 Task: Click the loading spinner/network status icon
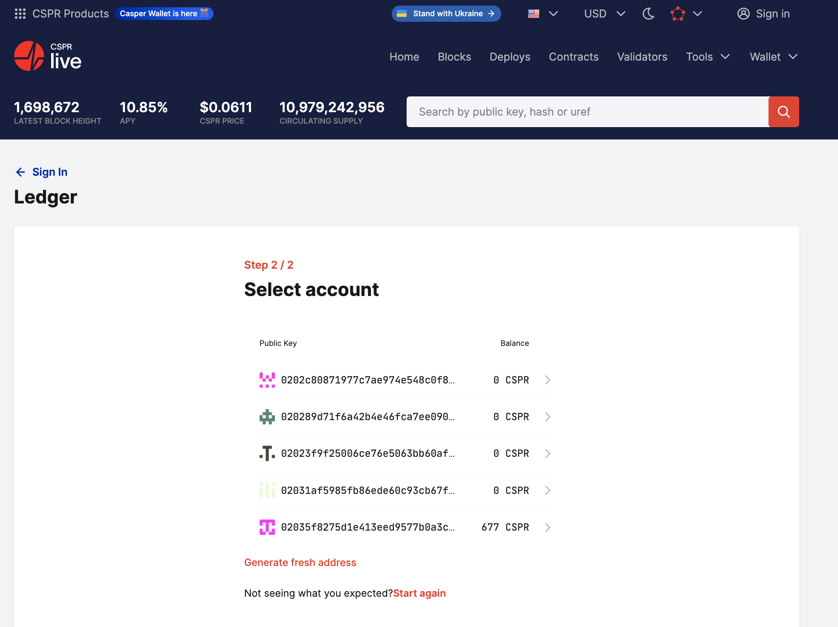(x=677, y=13)
